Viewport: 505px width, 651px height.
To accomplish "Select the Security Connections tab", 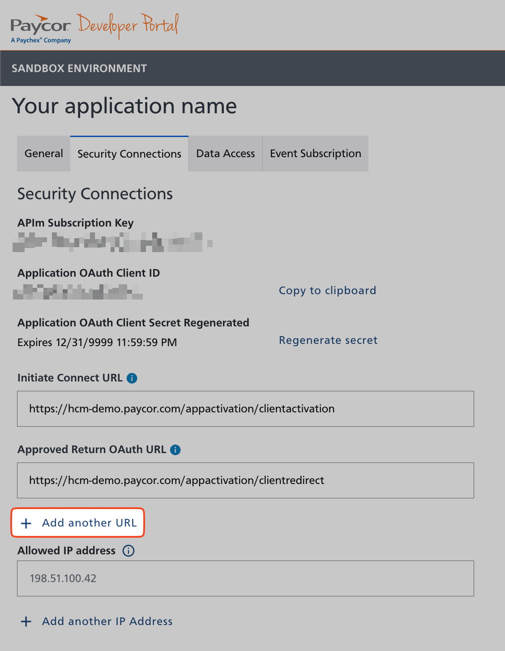I will click(x=129, y=154).
